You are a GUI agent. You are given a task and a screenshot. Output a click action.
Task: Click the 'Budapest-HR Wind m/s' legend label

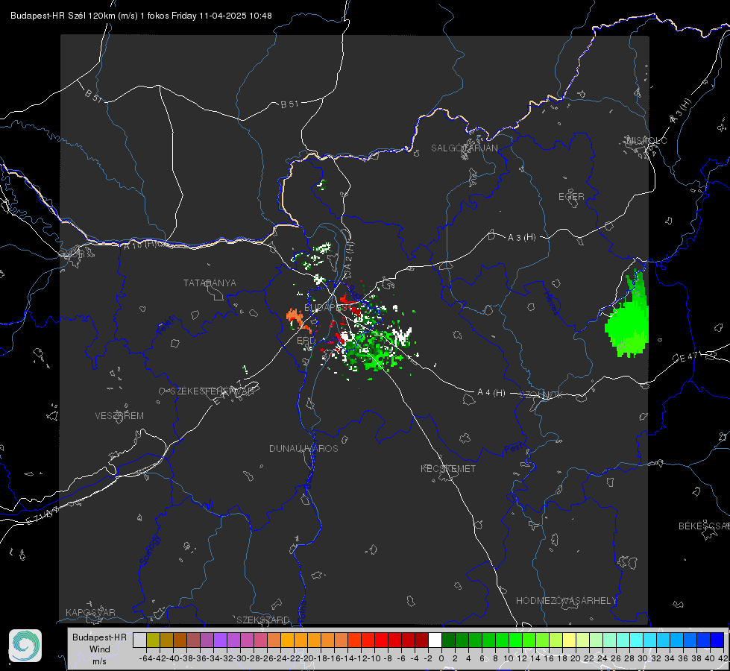[x=100, y=649]
